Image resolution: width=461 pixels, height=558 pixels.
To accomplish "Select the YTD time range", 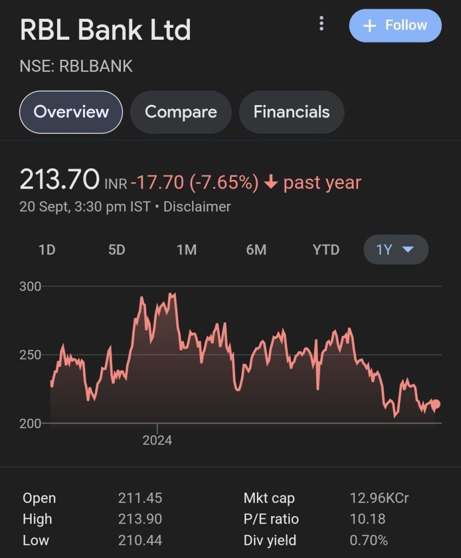I will click(326, 250).
